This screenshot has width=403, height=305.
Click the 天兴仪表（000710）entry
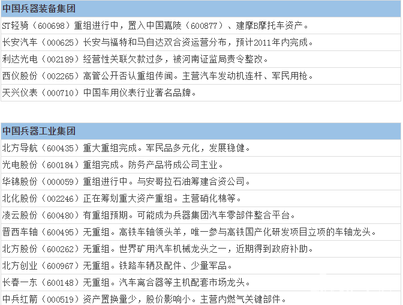coord(37,93)
